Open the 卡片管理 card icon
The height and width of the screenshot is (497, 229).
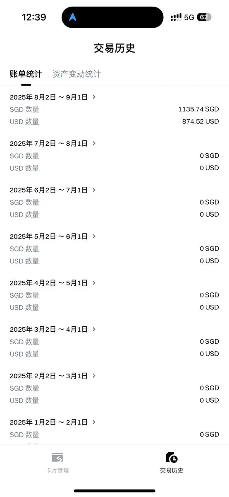(57, 457)
